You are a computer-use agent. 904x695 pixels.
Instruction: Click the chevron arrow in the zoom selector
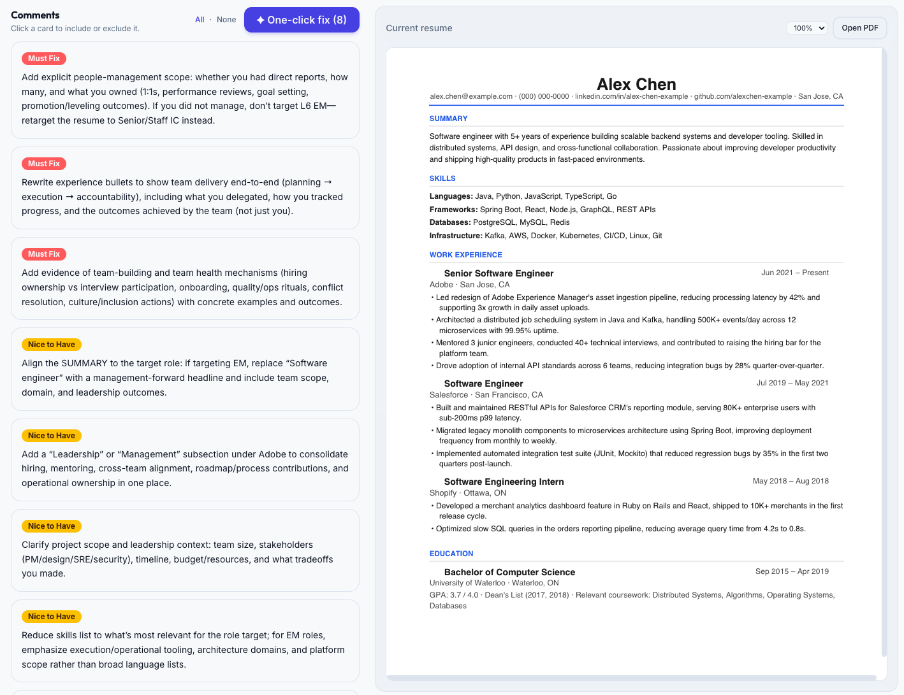coord(820,28)
